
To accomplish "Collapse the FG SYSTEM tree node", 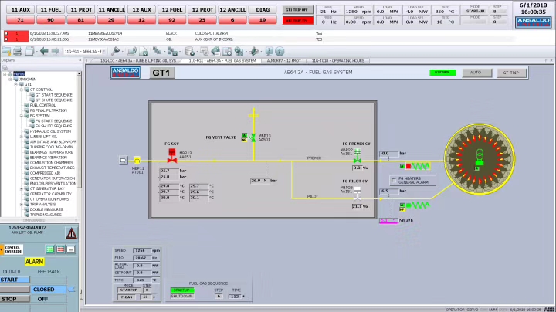I will (22, 115).
